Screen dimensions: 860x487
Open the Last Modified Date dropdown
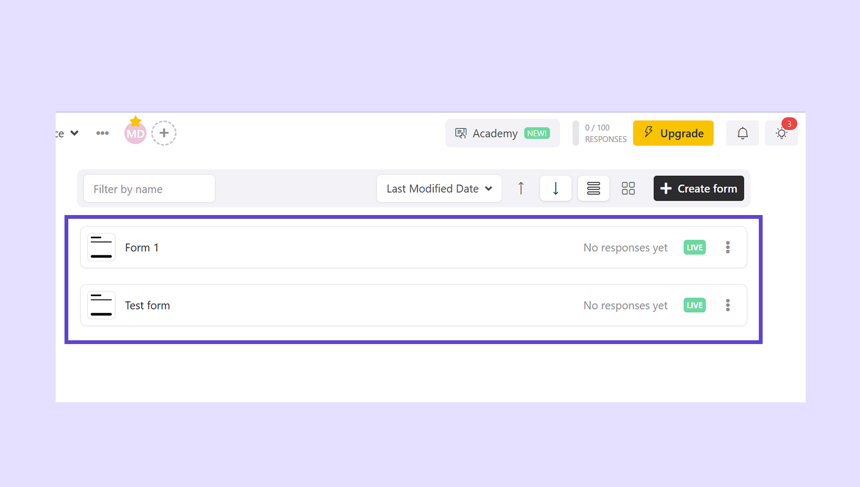[439, 189]
